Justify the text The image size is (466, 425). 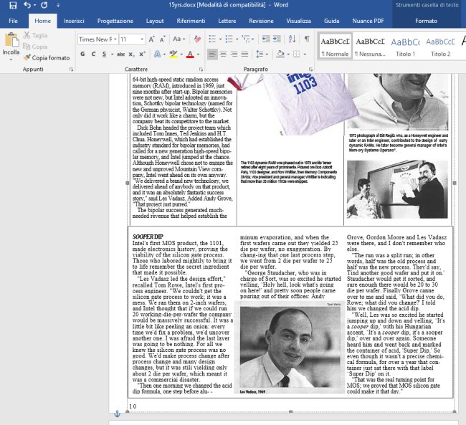coord(244,54)
